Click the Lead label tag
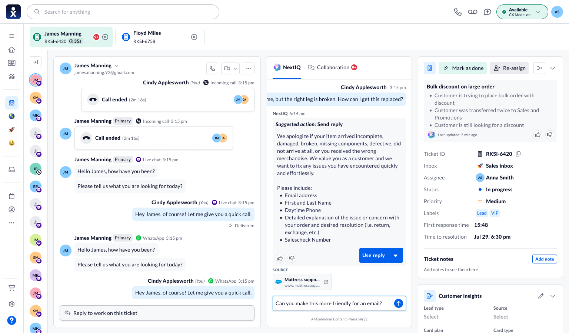The width and height of the screenshot is (569, 333). tap(482, 213)
